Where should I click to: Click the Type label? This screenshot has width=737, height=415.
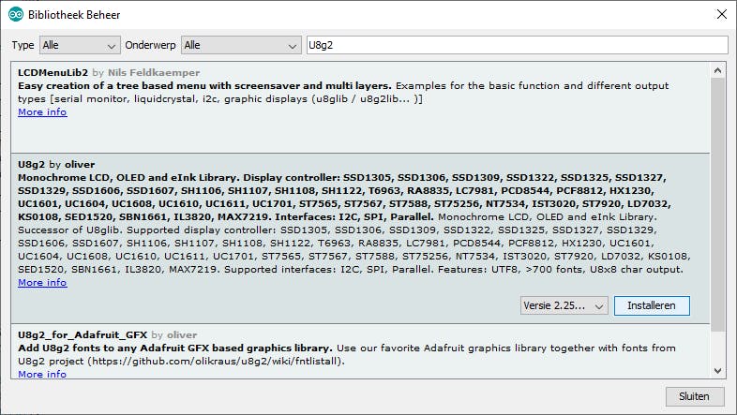pos(23,45)
